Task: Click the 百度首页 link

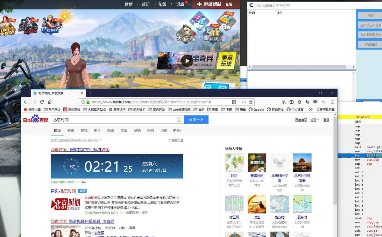Action: point(301,120)
